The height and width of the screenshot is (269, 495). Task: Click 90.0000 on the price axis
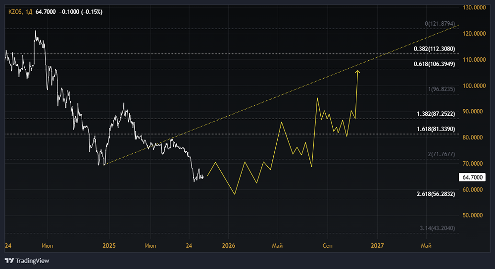click(x=473, y=111)
